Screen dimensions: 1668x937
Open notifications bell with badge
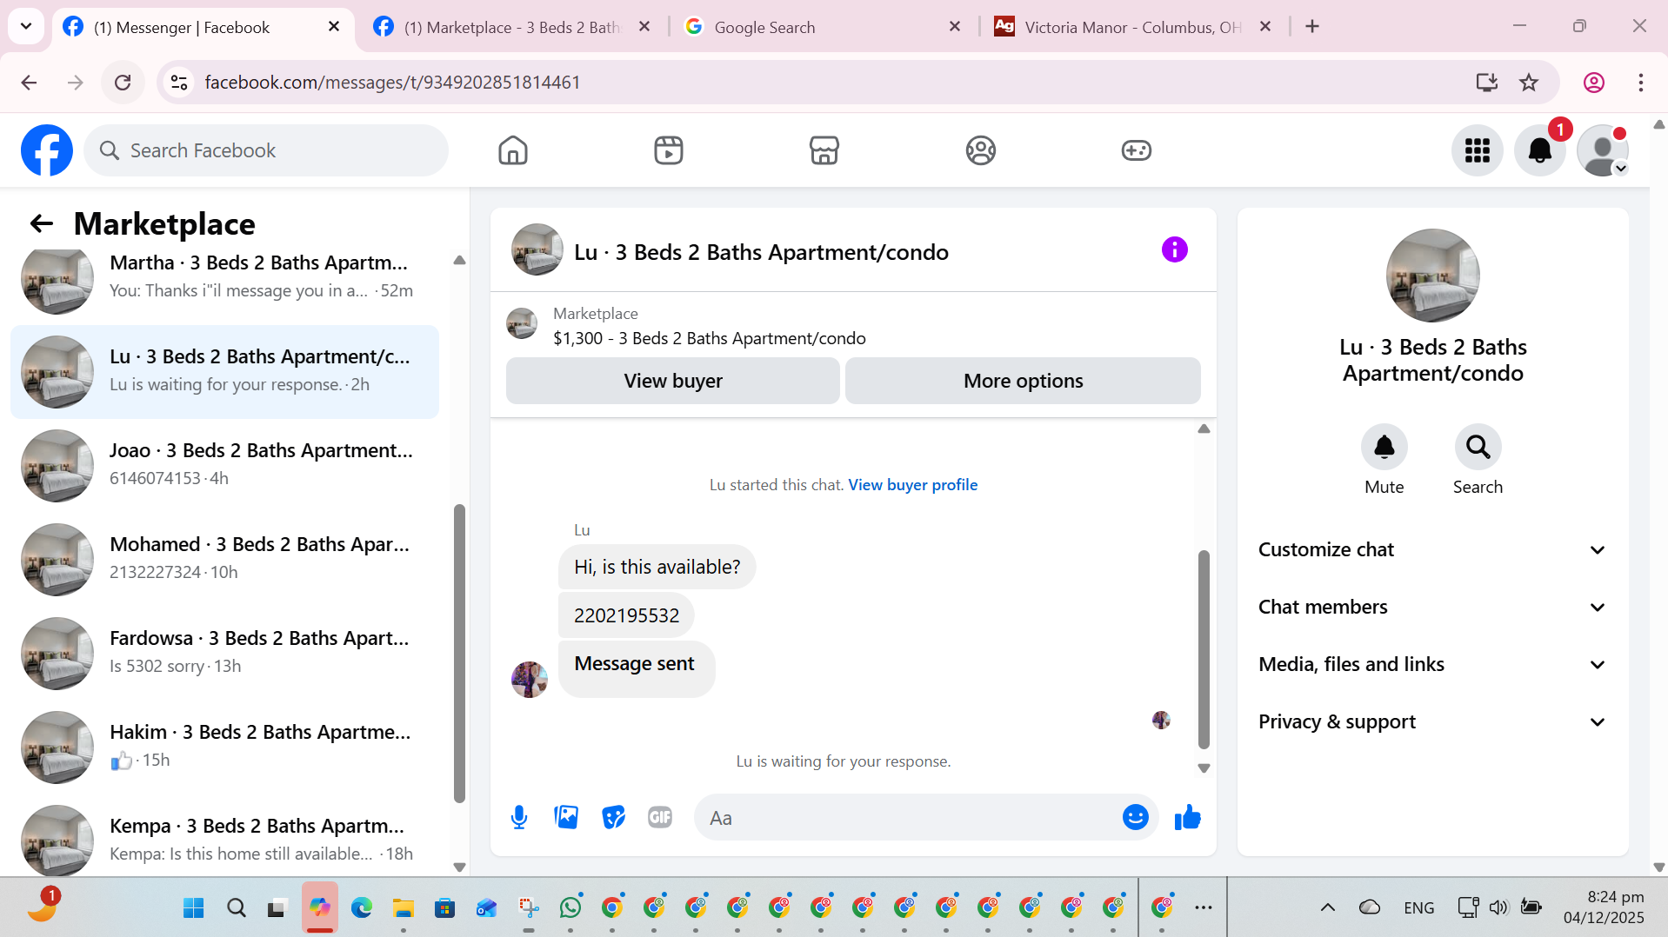point(1540,150)
